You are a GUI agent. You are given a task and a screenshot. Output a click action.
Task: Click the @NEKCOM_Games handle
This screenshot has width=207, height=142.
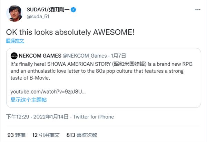pyautogui.click(x=85, y=56)
